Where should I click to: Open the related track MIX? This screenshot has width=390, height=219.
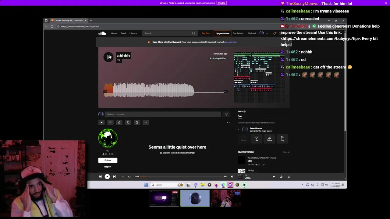[x=250, y=161]
